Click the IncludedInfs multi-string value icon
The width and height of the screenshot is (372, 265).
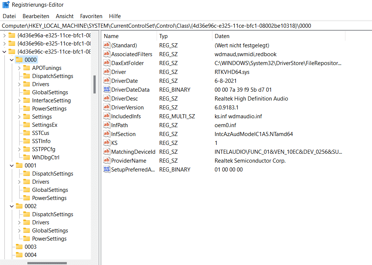tap(107, 116)
